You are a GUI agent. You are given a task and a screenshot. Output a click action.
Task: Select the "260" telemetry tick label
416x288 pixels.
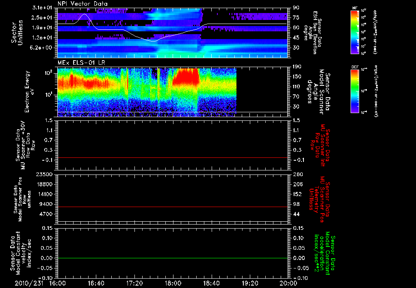click(x=297, y=174)
